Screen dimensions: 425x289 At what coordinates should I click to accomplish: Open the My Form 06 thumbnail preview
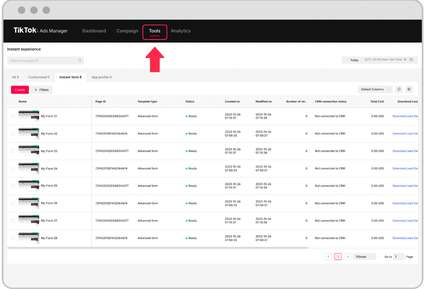point(29,203)
